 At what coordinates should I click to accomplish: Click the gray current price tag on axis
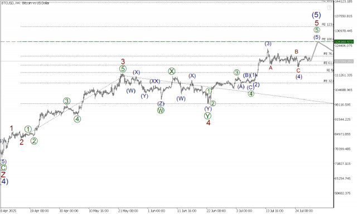click(344, 61)
